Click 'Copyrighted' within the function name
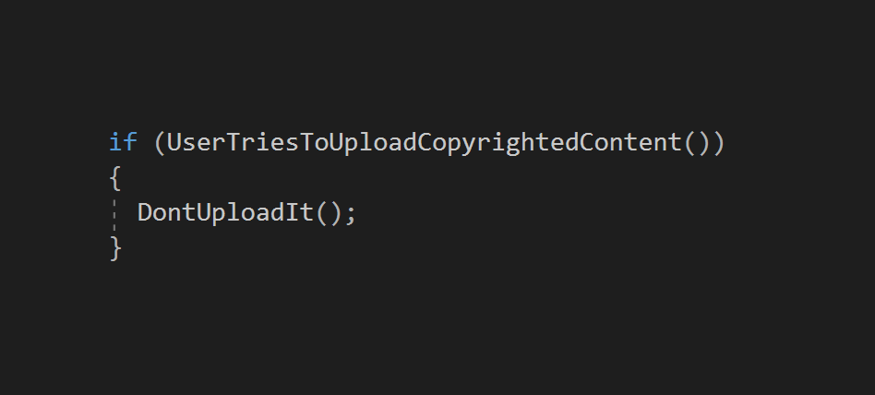This screenshot has height=395, width=875. coord(498,143)
